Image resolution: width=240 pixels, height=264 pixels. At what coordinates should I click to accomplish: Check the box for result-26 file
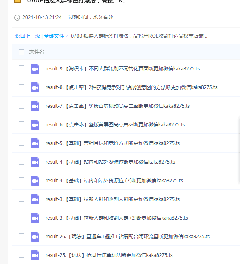coord(22,236)
